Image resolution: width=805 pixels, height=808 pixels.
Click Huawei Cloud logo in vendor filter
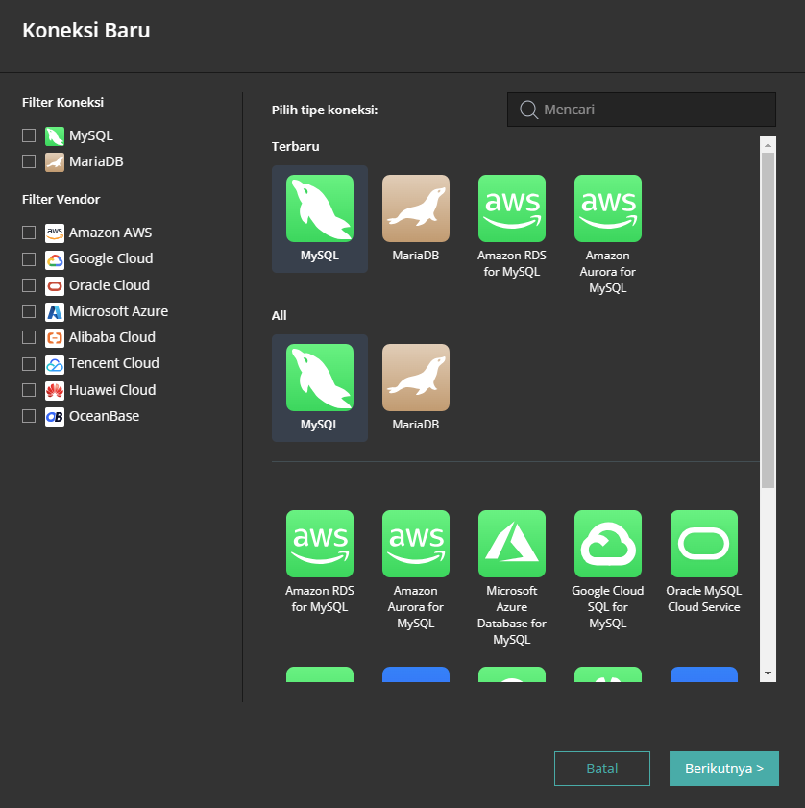55,391
